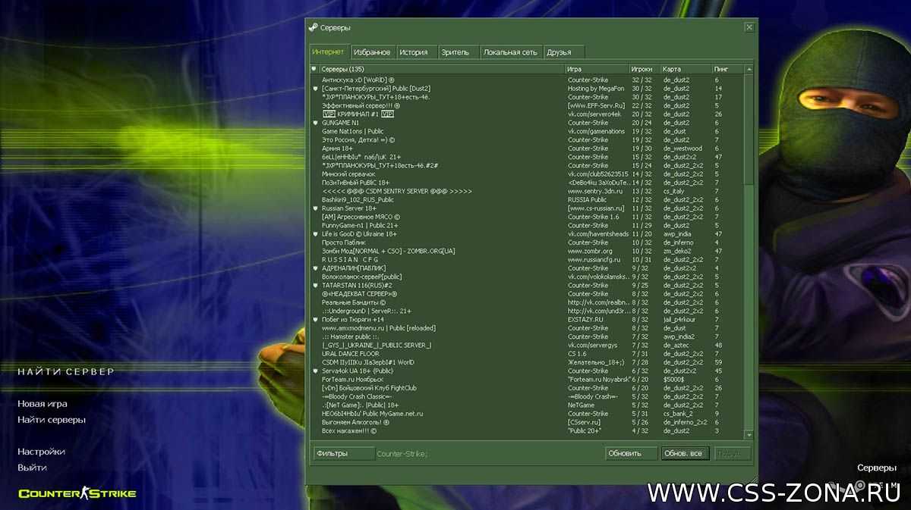Image resolution: width=911 pixels, height=510 pixels.
Task: Select the Армия 18+ server row
Action: 528,149
